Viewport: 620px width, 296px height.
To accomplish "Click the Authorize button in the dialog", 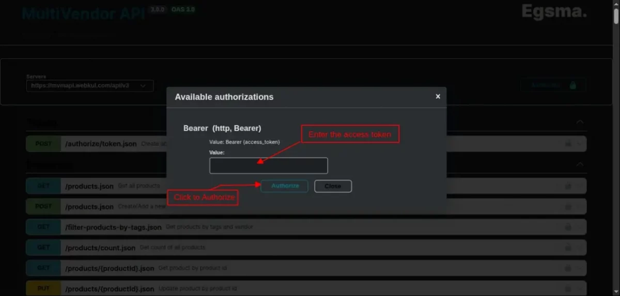I will pyautogui.click(x=284, y=186).
